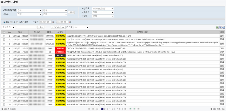The height and width of the screenshot is (111, 226).
Task: Check the box for MEM event row 10
Action: click(4, 69)
